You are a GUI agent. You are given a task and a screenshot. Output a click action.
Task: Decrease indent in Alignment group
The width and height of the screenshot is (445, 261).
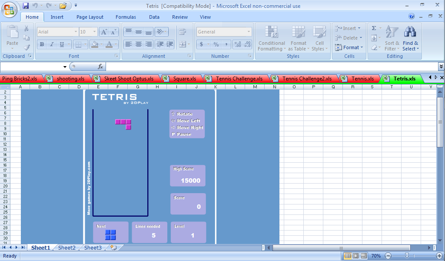click(160, 44)
